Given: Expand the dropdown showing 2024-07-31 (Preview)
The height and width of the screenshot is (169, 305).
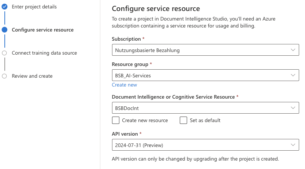Looking at the screenshot, I should point(201,145).
